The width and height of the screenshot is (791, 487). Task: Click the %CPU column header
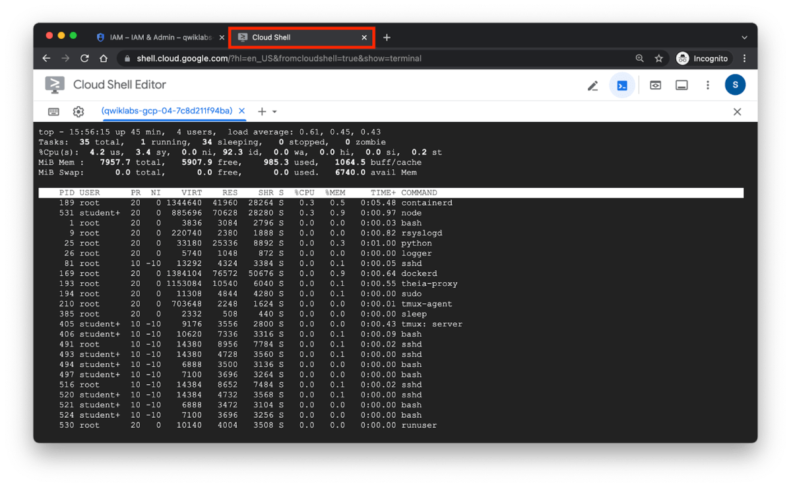304,192
